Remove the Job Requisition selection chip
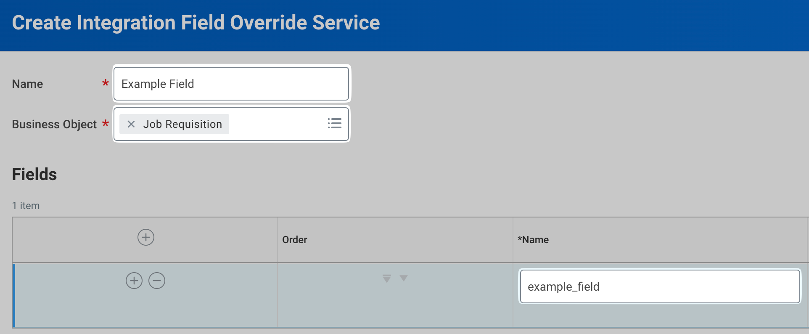This screenshot has height=334, width=809. pos(131,124)
